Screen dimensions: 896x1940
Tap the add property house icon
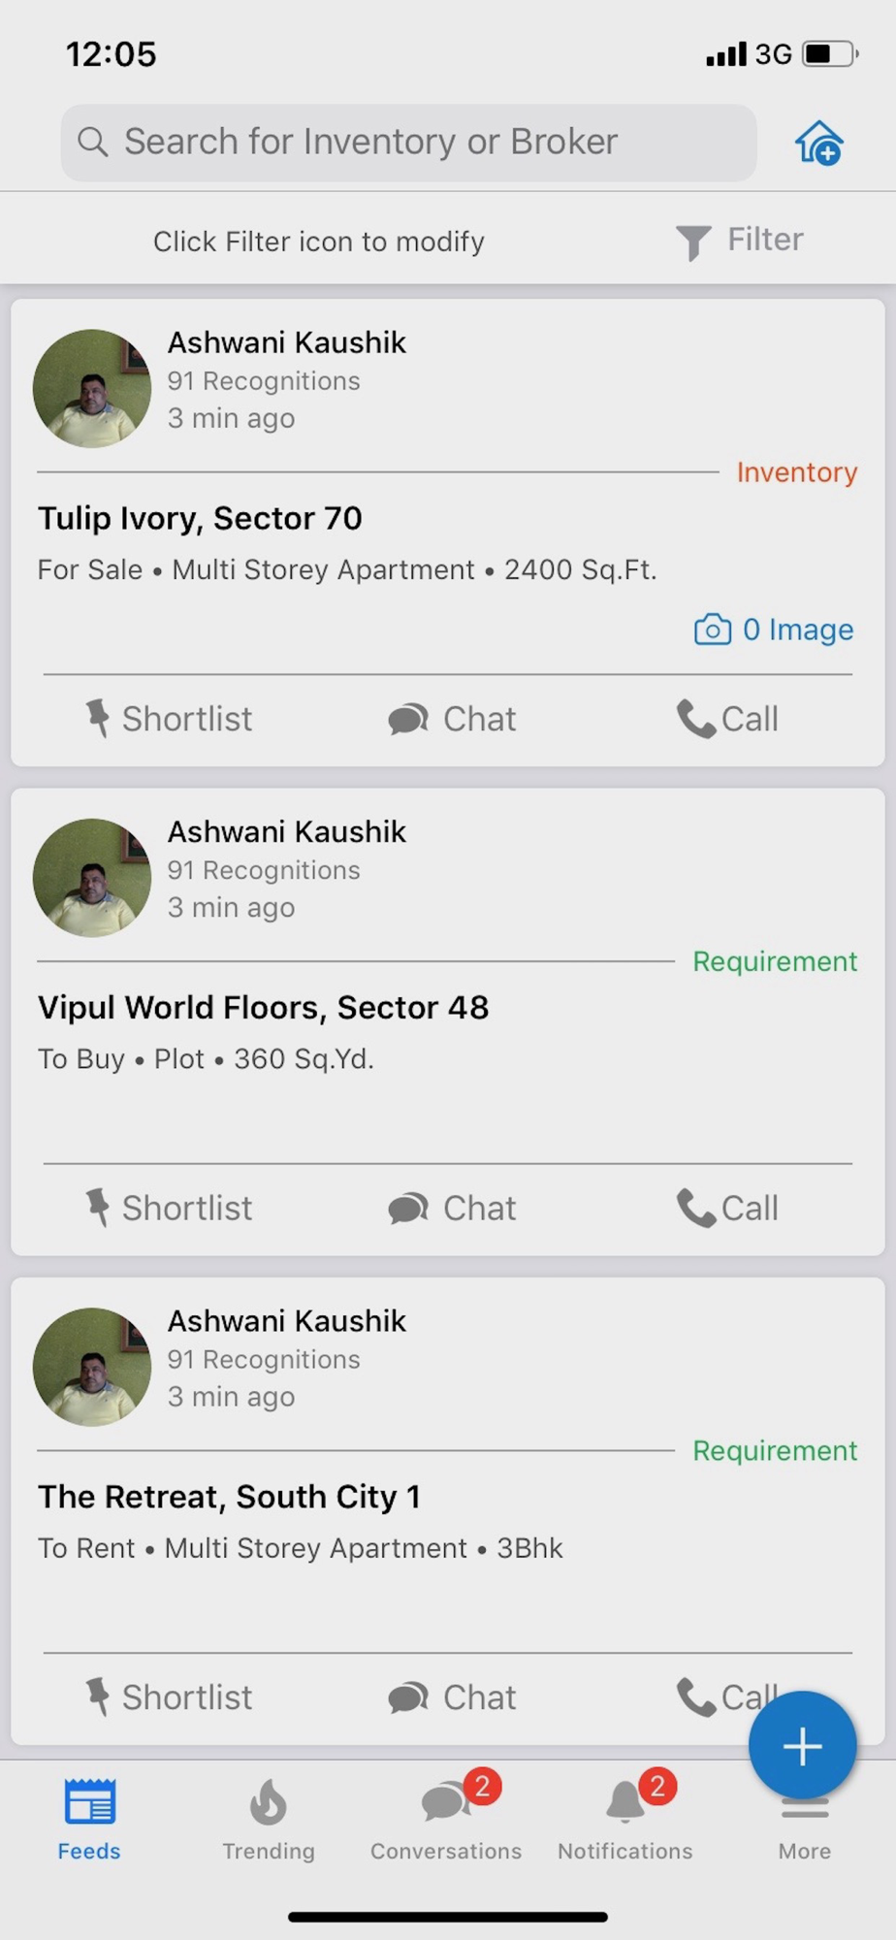tap(818, 144)
